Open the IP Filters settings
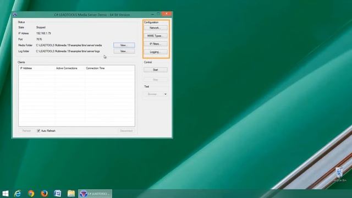This screenshot has width=352, height=198. click(155, 44)
